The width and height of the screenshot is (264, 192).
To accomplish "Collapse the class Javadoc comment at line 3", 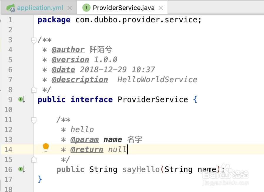I will [34, 40].
